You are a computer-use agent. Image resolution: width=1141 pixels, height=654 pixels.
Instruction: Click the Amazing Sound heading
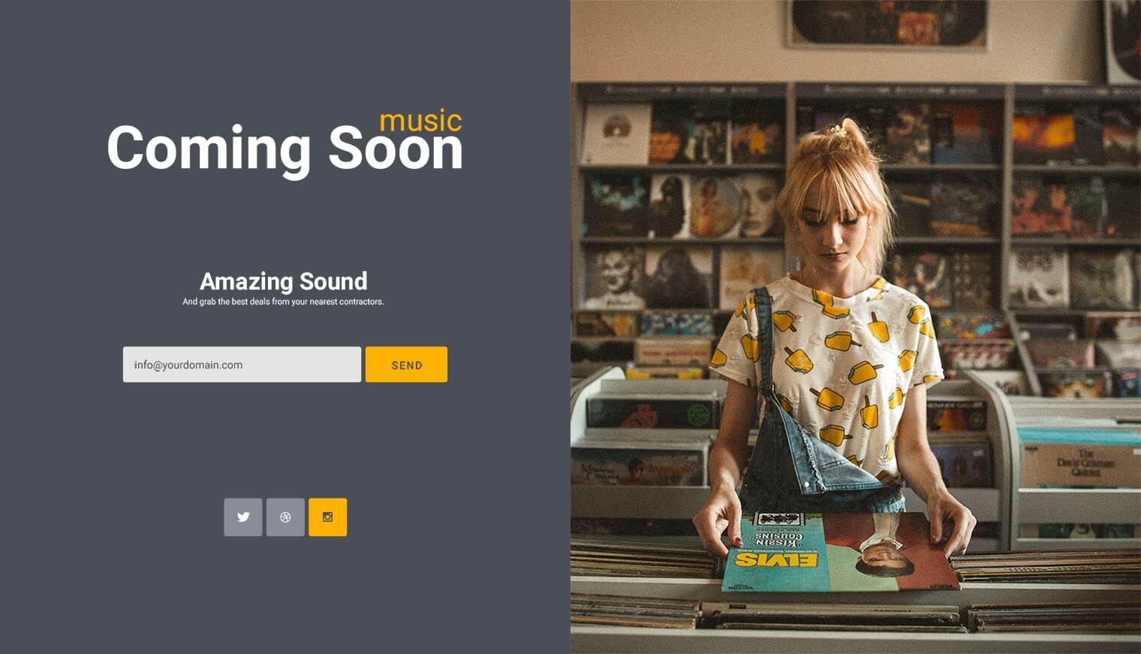pyautogui.click(x=284, y=281)
